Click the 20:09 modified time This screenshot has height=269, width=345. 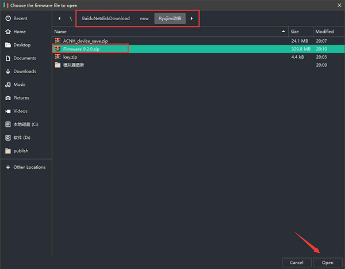click(321, 65)
